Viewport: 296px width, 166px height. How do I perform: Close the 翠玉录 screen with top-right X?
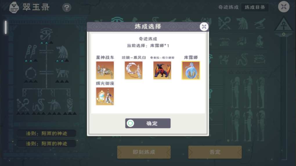click(x=284, y=7)
